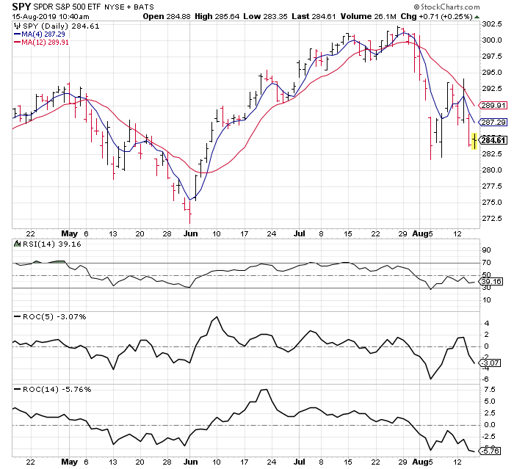Image resolution: width=514 pixels, height=469 pixels.
Task: Click the RSI 39.16 value tag
Action: click(x=491, y=282)
